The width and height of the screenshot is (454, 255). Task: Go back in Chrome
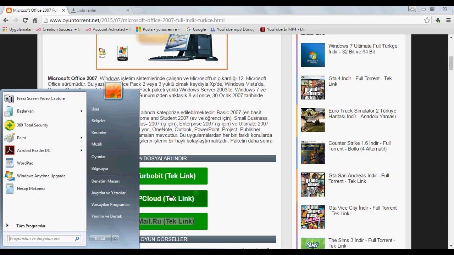point(6,20)
